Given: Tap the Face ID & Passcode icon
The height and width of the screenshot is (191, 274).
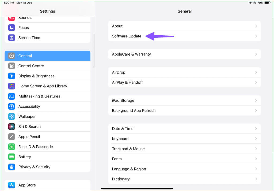Looking at the screenshot, I should click(x=12, y=147).
